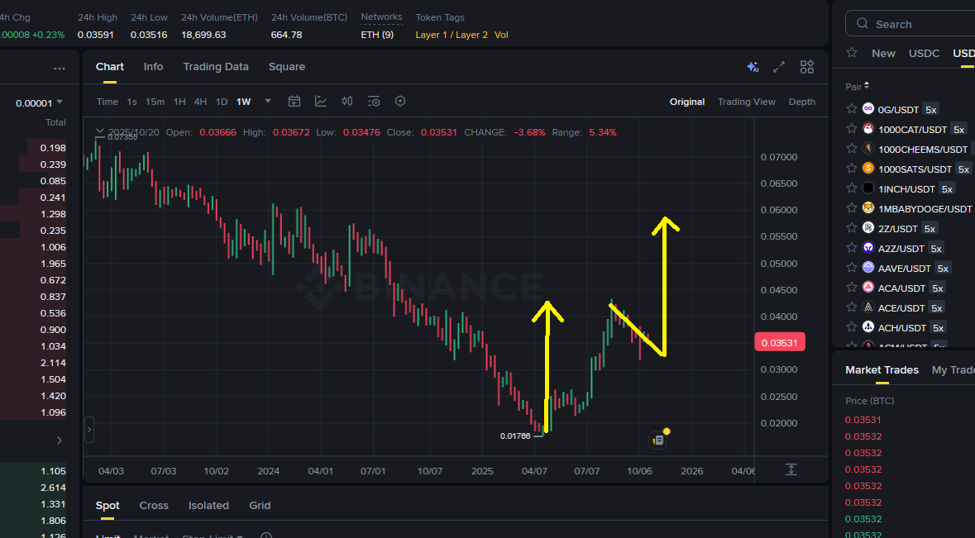
Task: Select the 15m interval
Action: click(155, 102)
